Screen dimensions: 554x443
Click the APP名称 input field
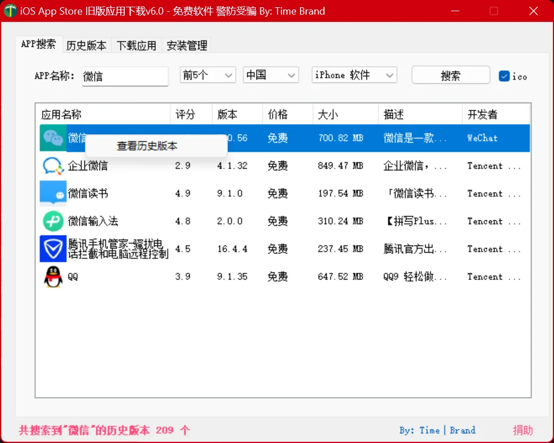tap(125, 76)
